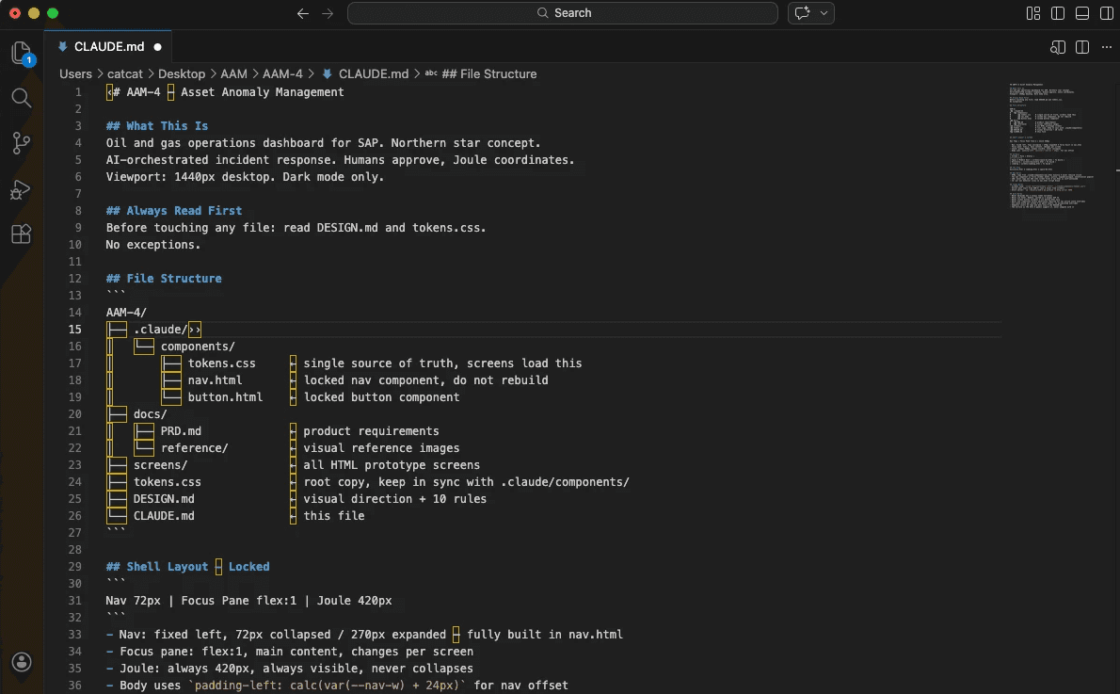The image size is (1120, 694).
Task: Toggle the primary side bar
Action: [x=1058, y=13]
